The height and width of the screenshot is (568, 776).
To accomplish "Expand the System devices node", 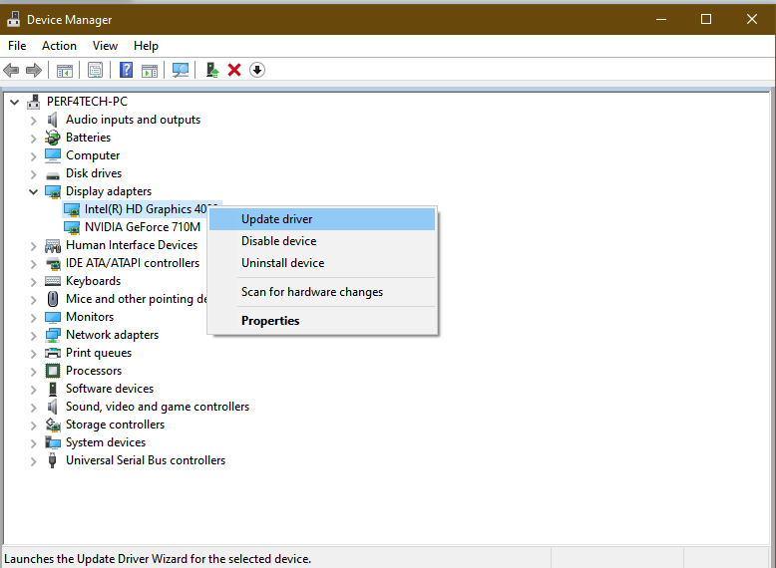I will tap(33, 443).
